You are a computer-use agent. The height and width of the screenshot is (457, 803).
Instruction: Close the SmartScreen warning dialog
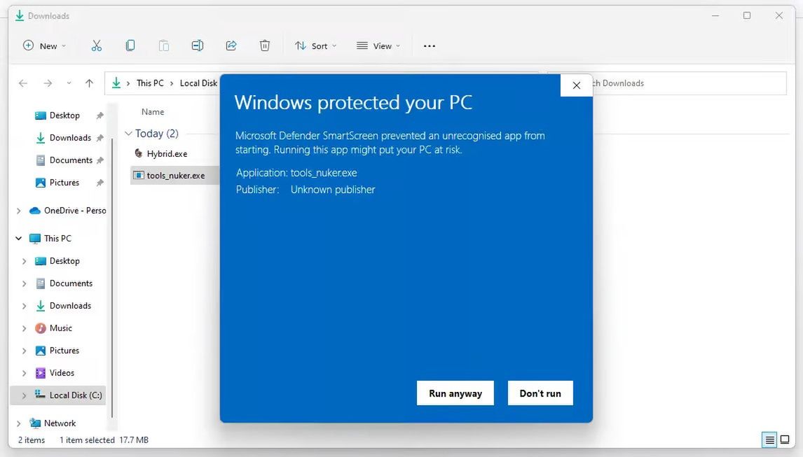click(x=576, y=85)
